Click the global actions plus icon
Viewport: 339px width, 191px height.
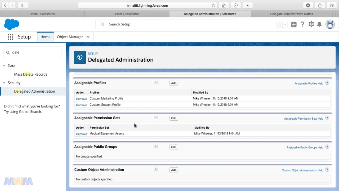tap(294, 24)
